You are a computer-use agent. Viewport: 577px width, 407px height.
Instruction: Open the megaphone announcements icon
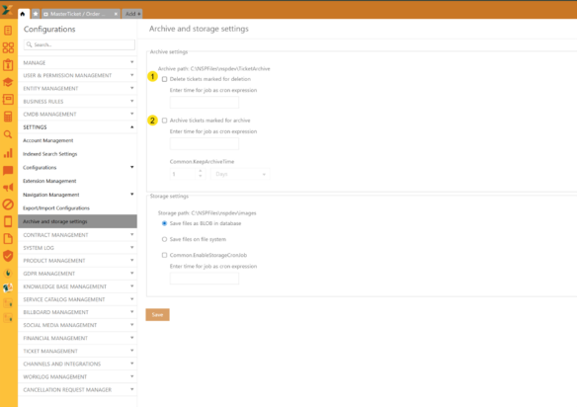click(x=8, y=188)
